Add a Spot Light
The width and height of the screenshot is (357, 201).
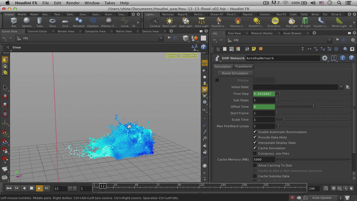(x=185, y=22)
